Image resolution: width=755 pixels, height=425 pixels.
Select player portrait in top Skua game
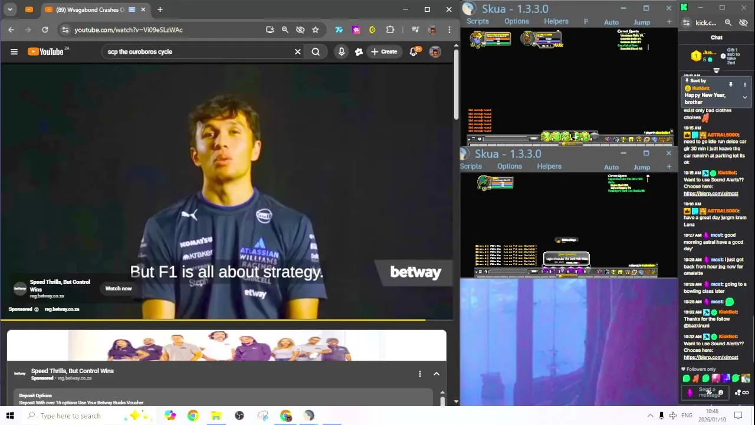tap(477, 39)
